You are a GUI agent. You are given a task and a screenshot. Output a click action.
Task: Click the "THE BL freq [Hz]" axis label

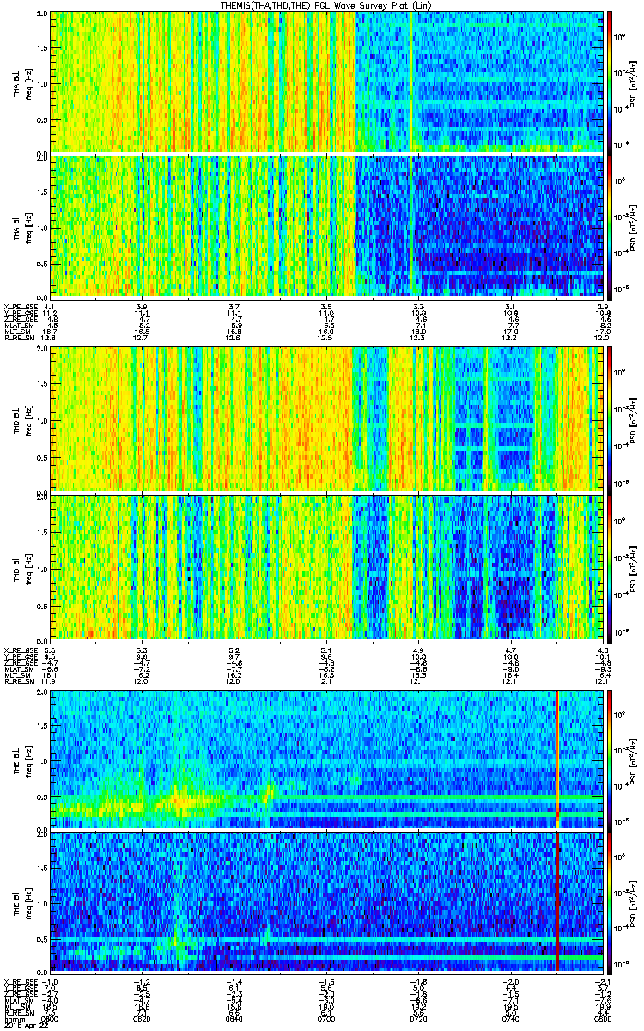tap(21, 760)
